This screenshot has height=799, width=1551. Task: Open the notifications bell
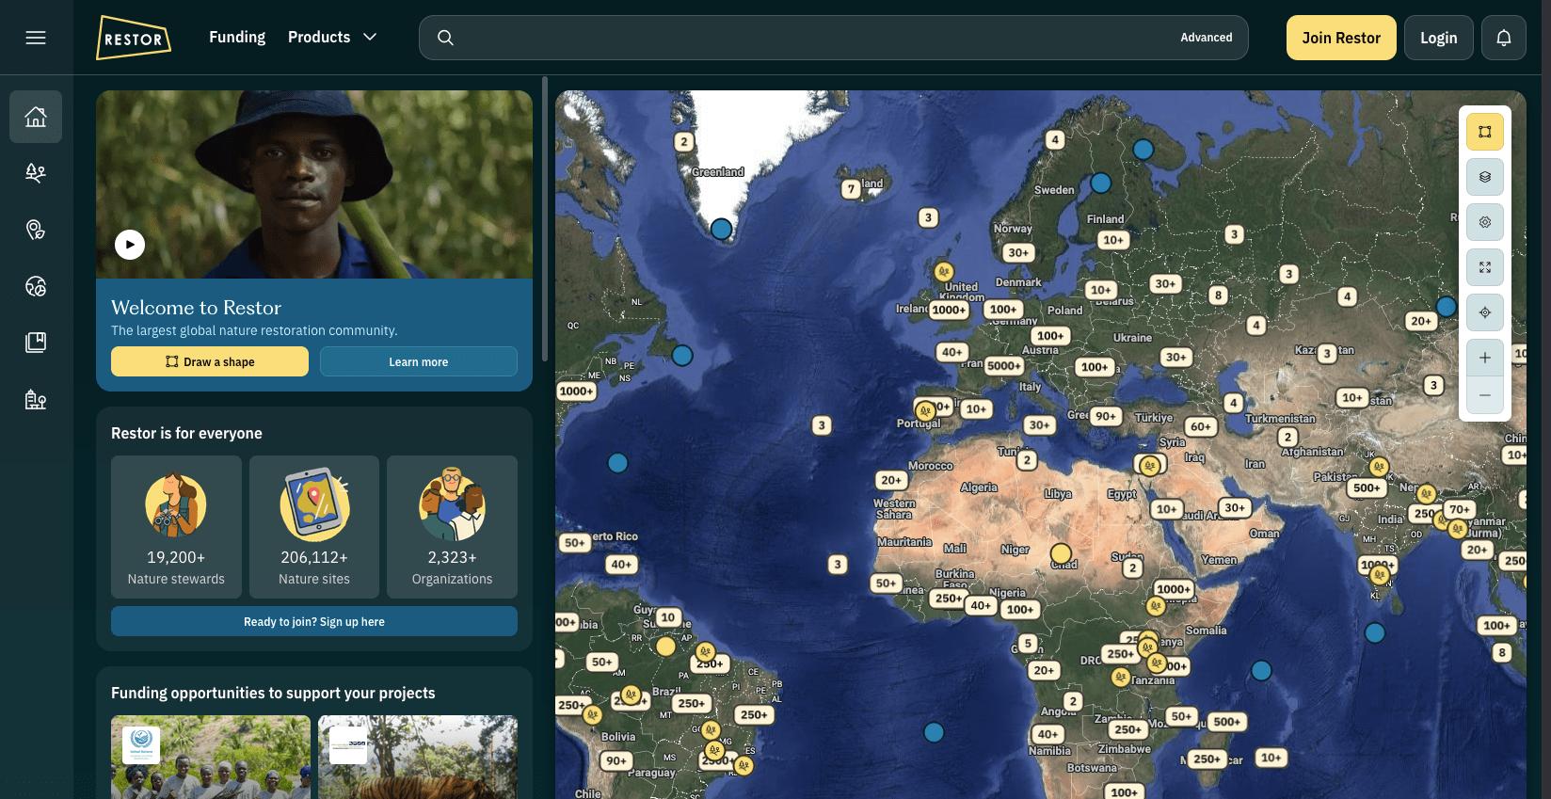[x=1504, y=38]
